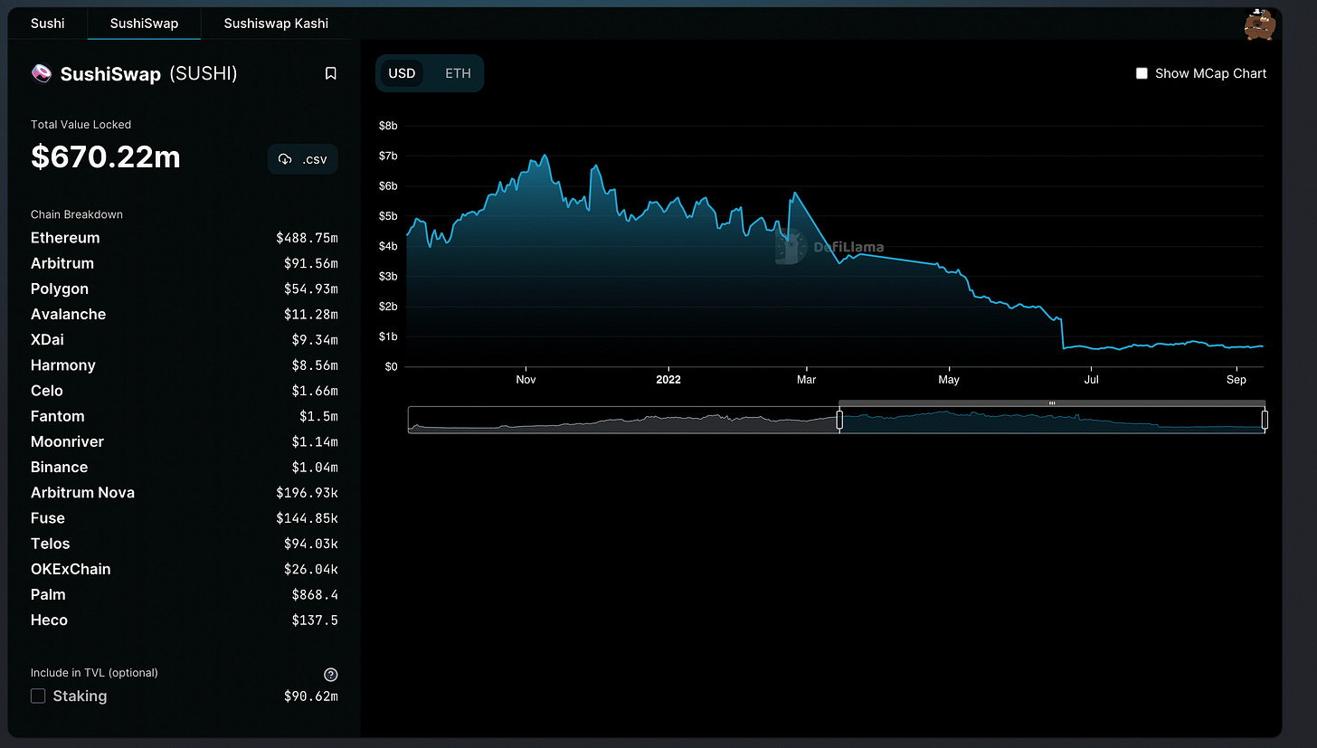Click the $488.75m Ethereum value
1317x748 pixels.
(x=307, y=238)
